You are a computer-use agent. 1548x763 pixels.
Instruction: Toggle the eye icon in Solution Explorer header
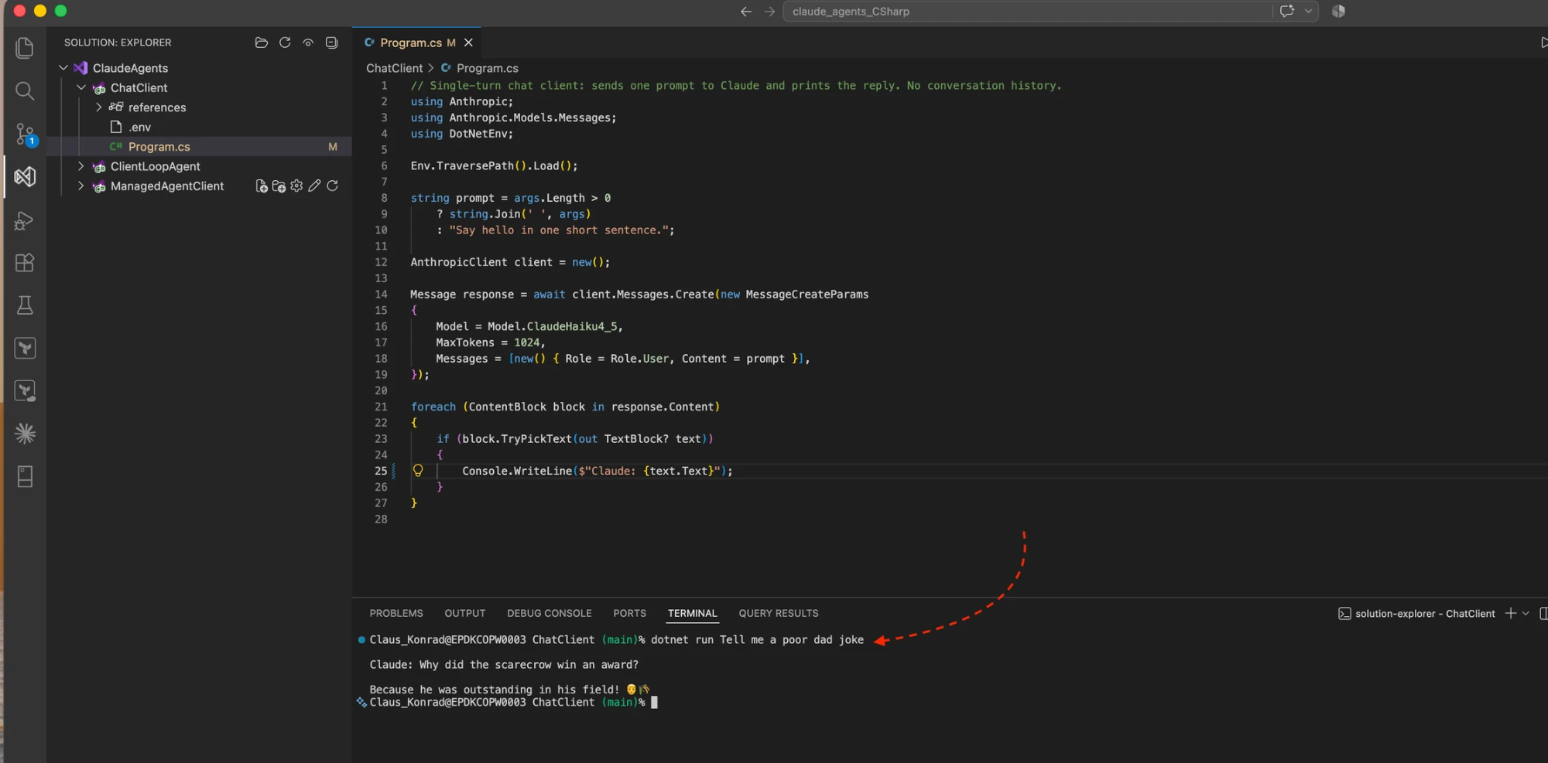pos(308,43)
